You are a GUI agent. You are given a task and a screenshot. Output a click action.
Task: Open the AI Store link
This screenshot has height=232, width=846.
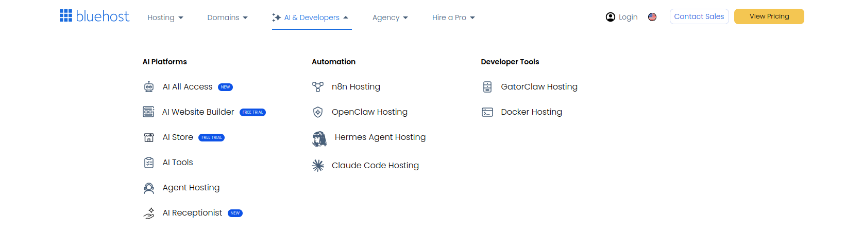[x=178, y=137]
